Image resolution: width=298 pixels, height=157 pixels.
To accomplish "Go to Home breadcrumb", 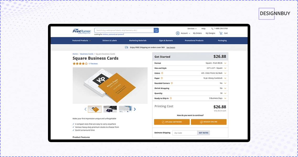I will coord(75,54).
